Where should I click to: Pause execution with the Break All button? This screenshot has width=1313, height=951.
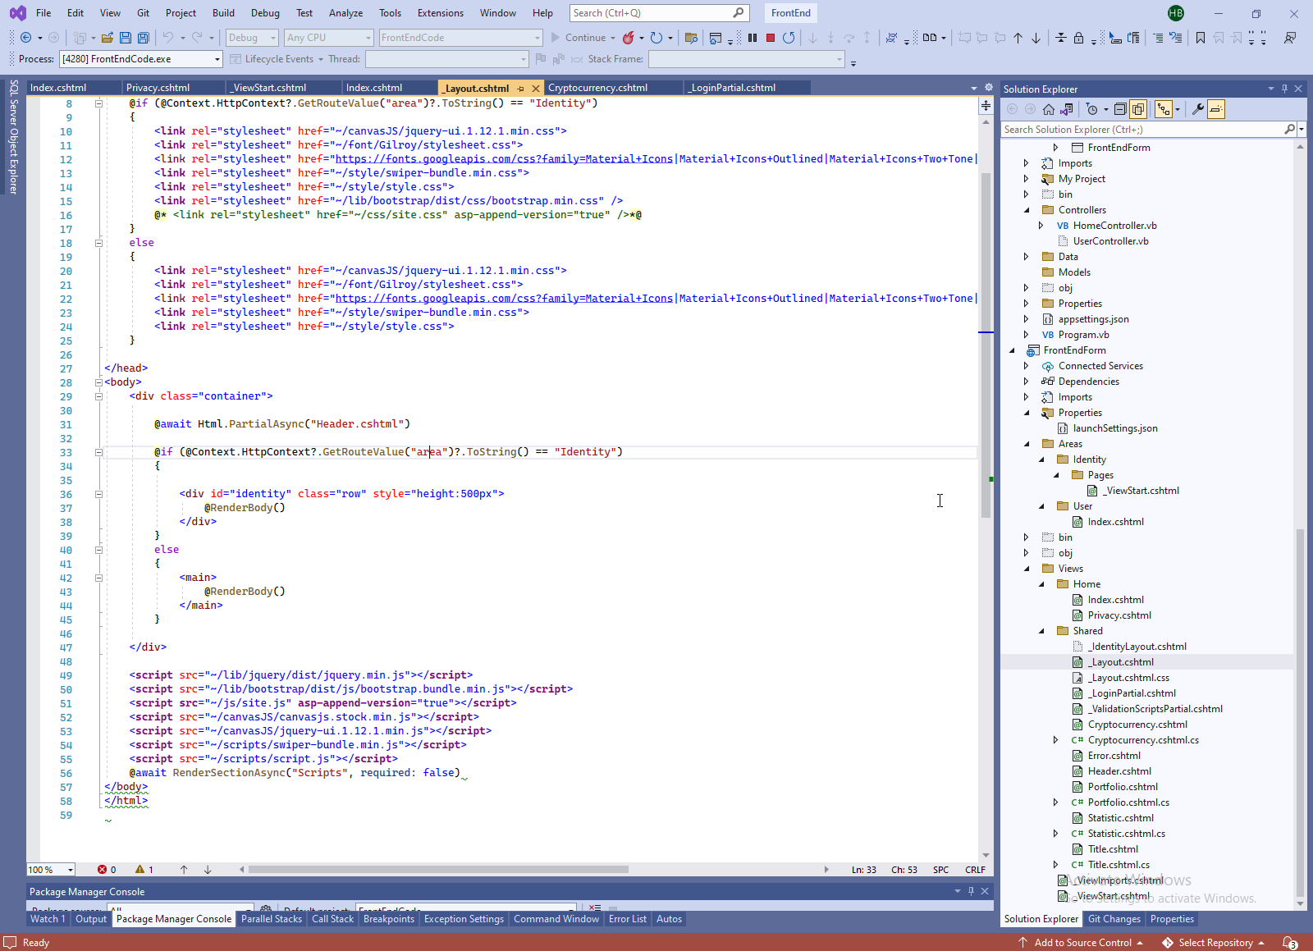coord(753,38)
